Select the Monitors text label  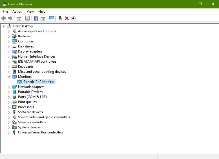[x=25, y=77]
